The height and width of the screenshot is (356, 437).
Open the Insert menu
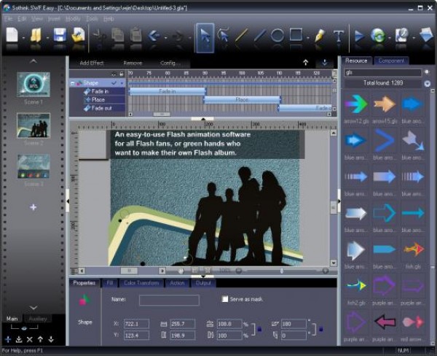[x=55, y=18]
